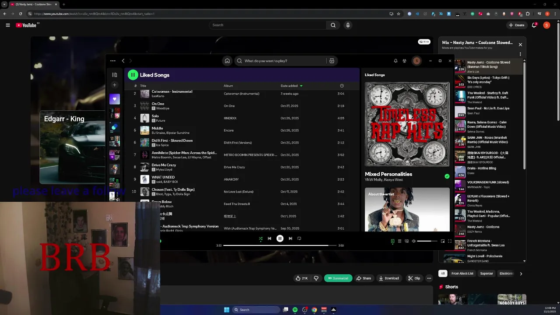Open No Love Lost (Deluxe) album

point(238,192)
